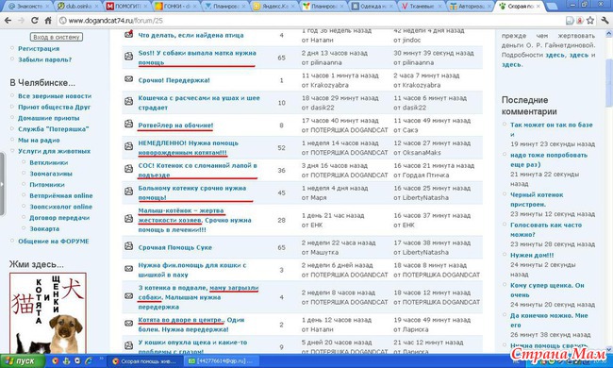Reload the page with refresh icon
The image size is (613, 368).
click(34, 21)
